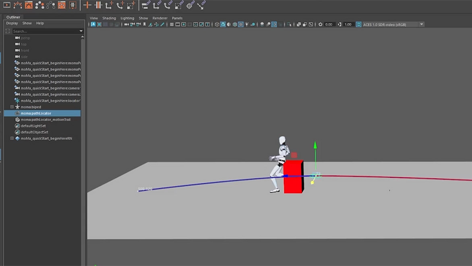Click the gamma icon beside 1.00
The width and height of the screenshot is (472, 266).
[x=340, y=25]
